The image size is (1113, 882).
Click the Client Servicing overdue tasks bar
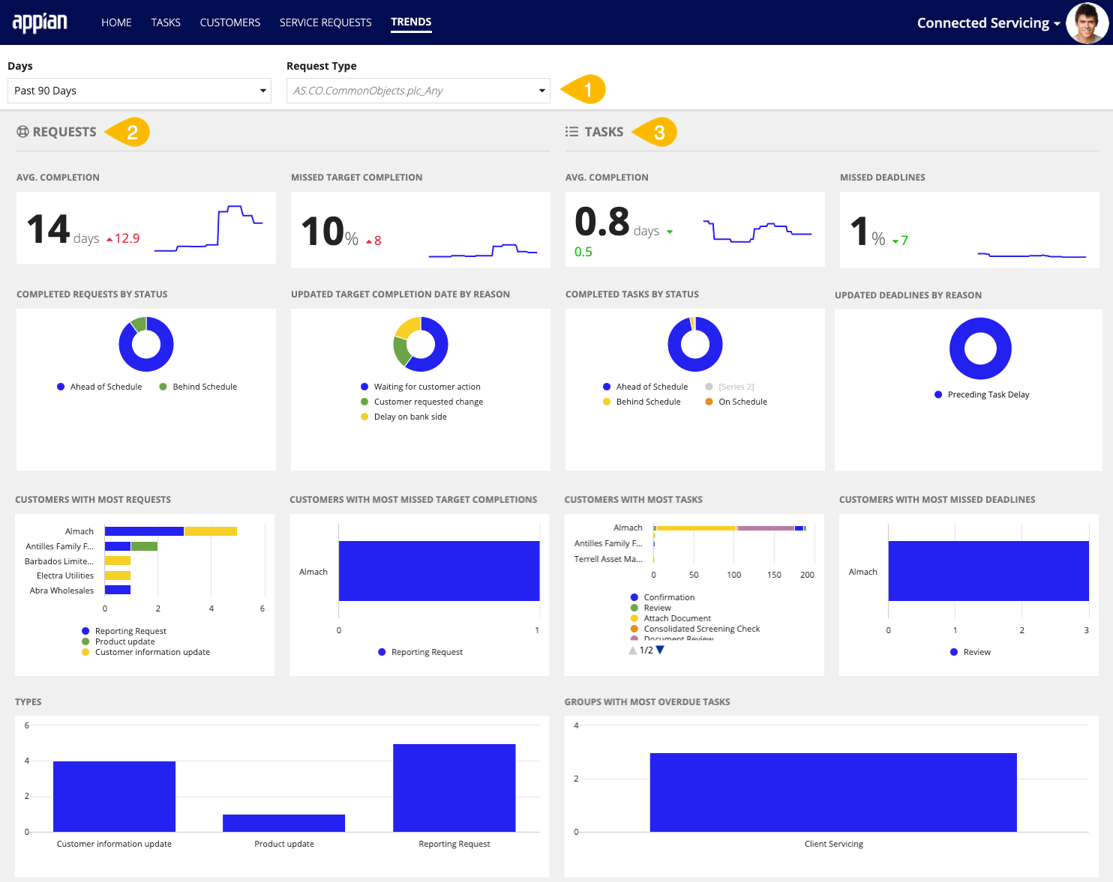[833, 792]
